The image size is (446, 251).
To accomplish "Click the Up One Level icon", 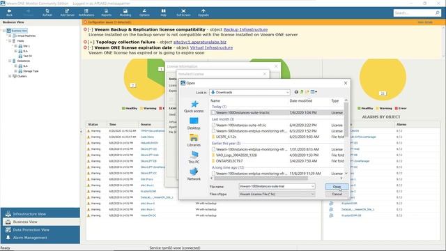I will point(302,92).
